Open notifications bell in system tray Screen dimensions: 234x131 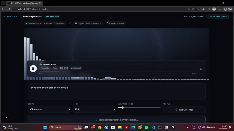[x=230, y=128]
